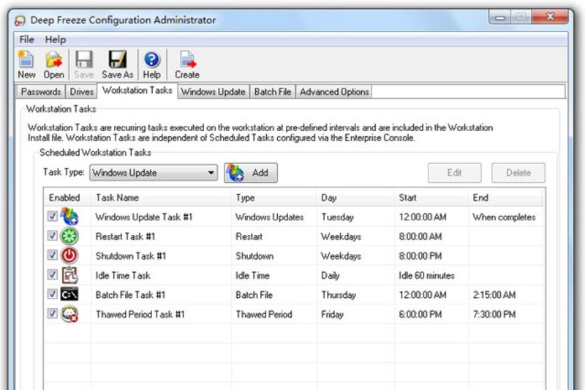585x390 pixels.
Task: Switch to the Passwords tab
Action: click(41, 92)
